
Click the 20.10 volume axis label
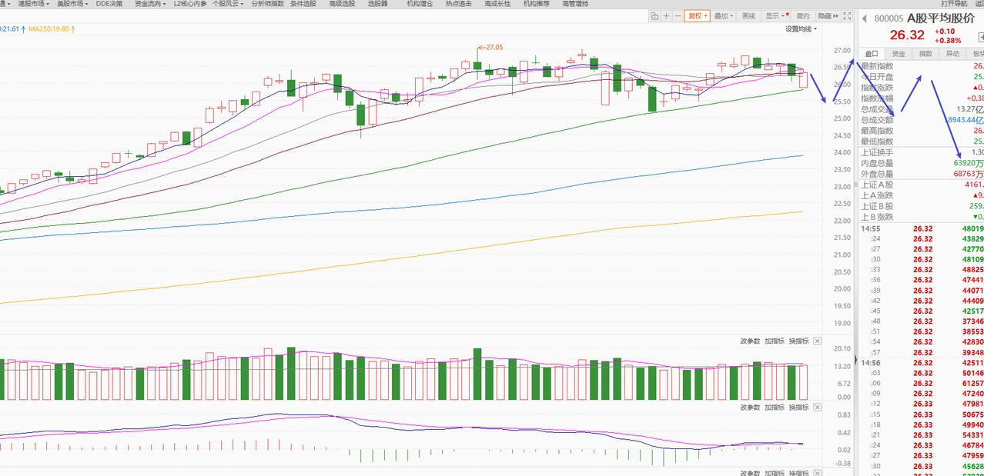pyautogui.click(x=842, y=348)
